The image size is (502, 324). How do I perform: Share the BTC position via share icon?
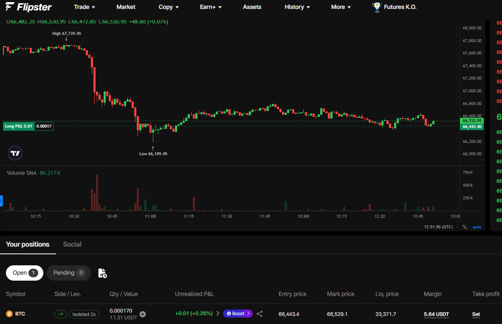(259, 314)
